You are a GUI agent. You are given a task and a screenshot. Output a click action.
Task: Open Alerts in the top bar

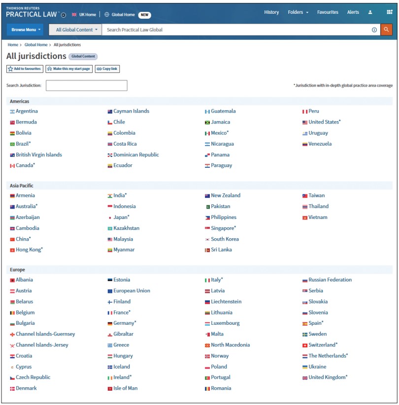point(353,12)
